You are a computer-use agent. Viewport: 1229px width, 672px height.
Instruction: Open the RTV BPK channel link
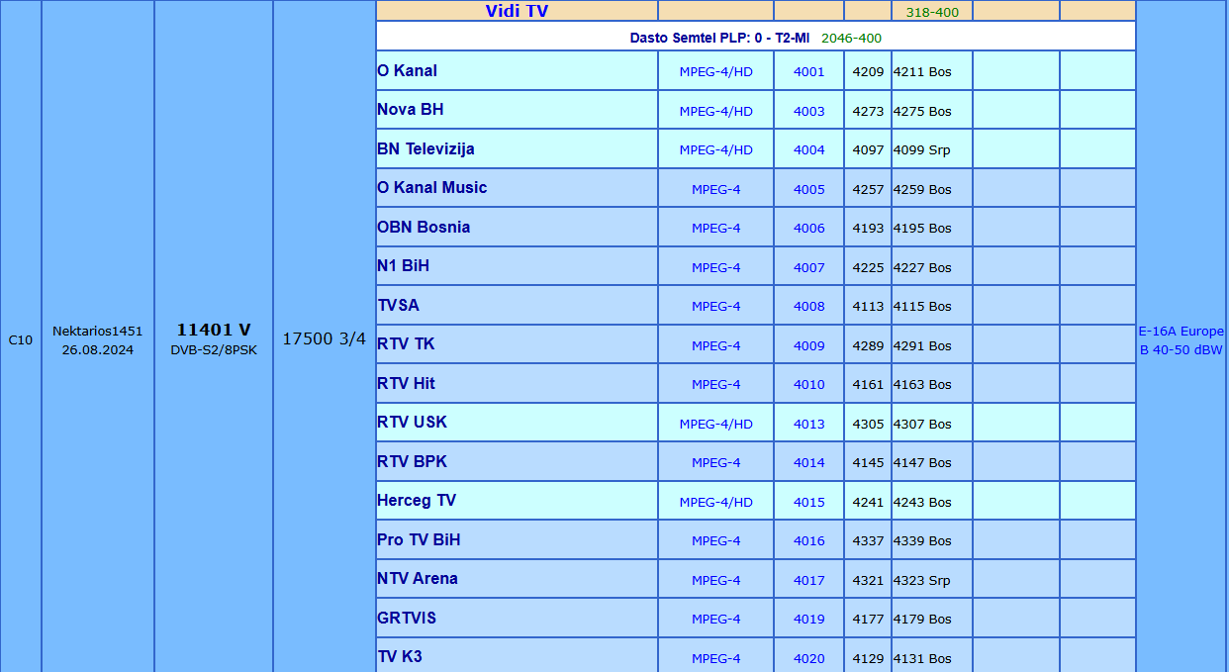point(412,462)
